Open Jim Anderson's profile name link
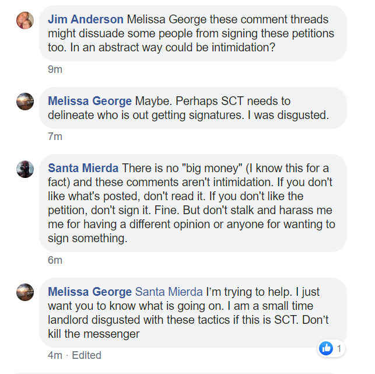Screen dimensions: 375x374 point(85,20)
